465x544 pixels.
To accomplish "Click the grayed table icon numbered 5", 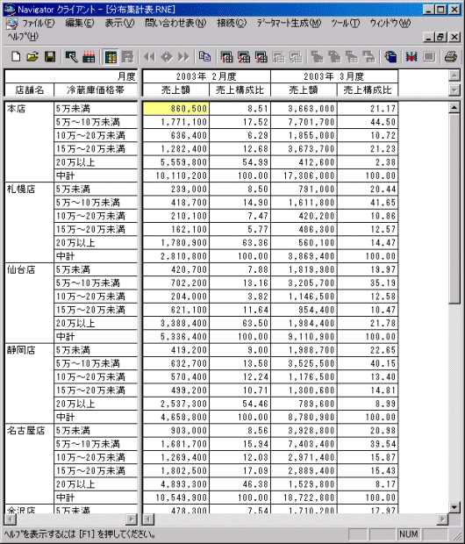I will coord(296,57).
